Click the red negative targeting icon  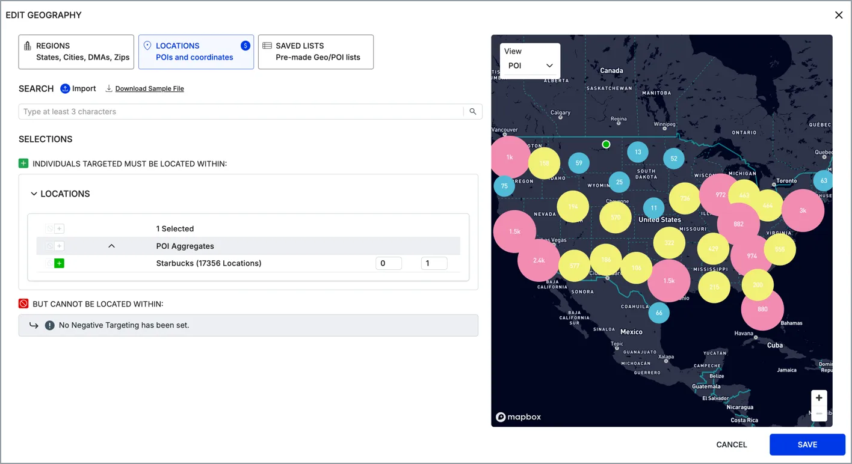(x=23, y=304)
